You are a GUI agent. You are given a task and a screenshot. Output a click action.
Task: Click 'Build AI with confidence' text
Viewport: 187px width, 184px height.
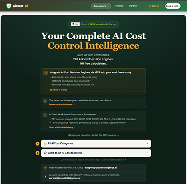93,55
